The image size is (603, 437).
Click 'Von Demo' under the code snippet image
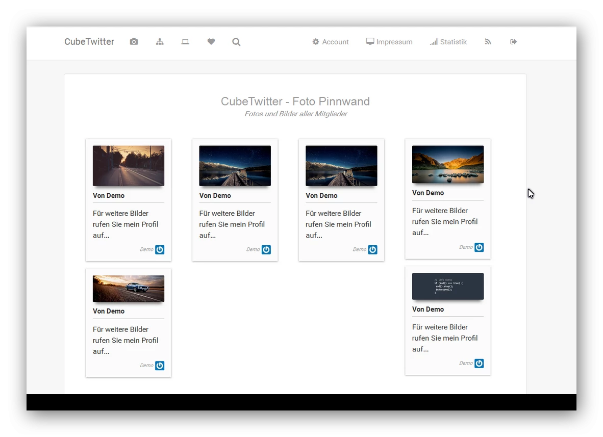point(428,309)
